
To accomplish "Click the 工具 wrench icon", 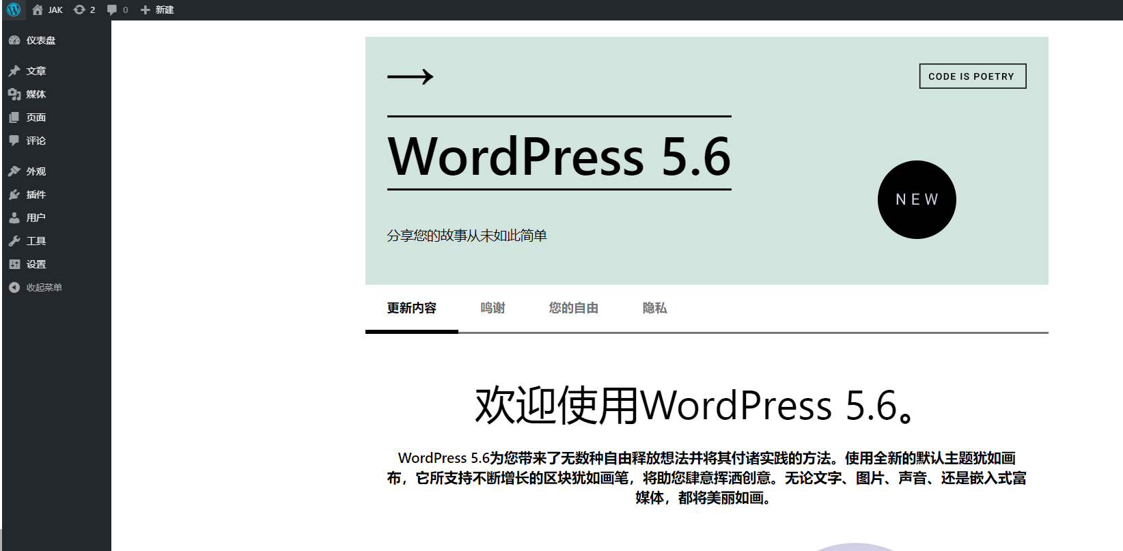I will [14, 241].
